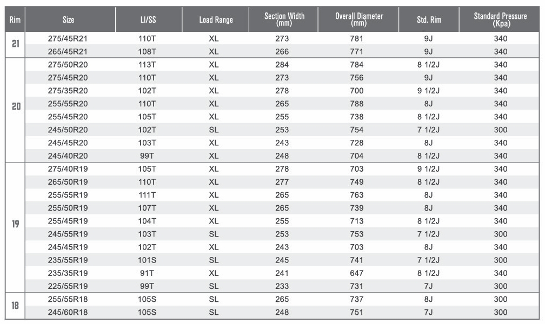
Task: Click the 275/45R21 size cell
Action: (68, 38)
